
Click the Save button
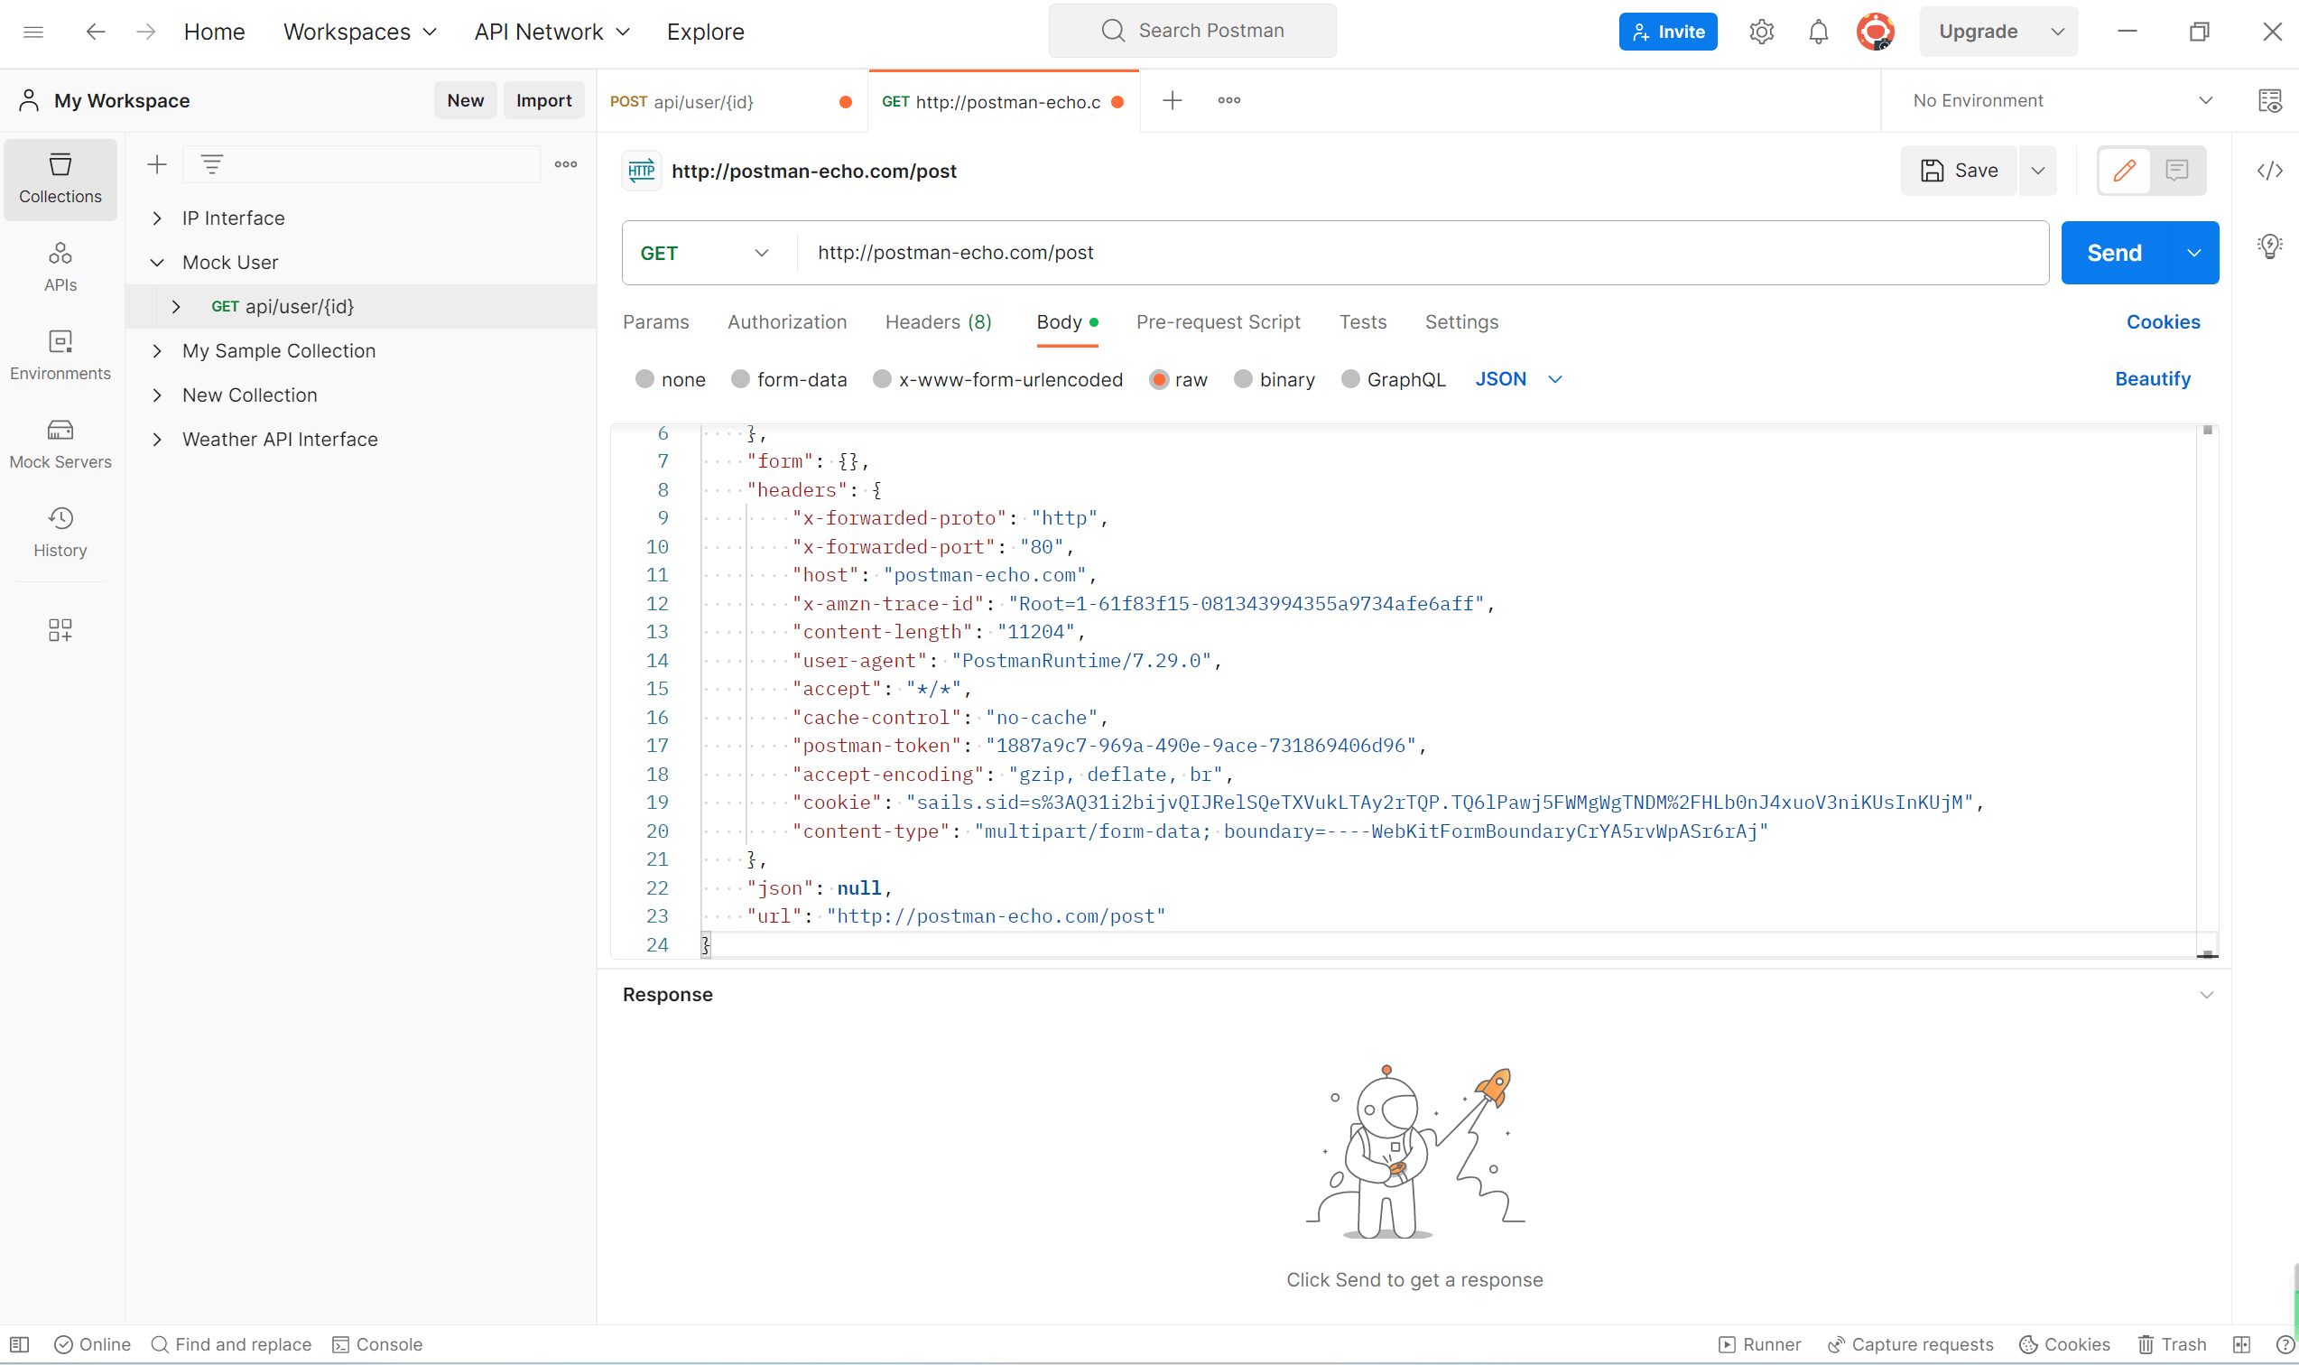pyautogui.click(x=1959, y=170)
